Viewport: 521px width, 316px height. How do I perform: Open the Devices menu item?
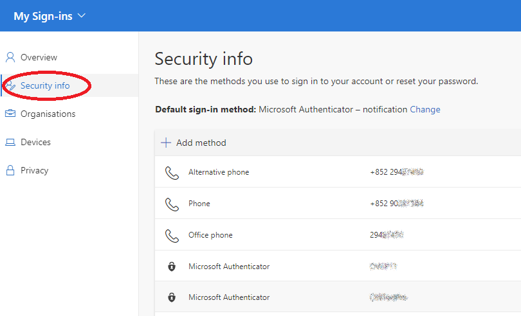[x=35, y=142]
